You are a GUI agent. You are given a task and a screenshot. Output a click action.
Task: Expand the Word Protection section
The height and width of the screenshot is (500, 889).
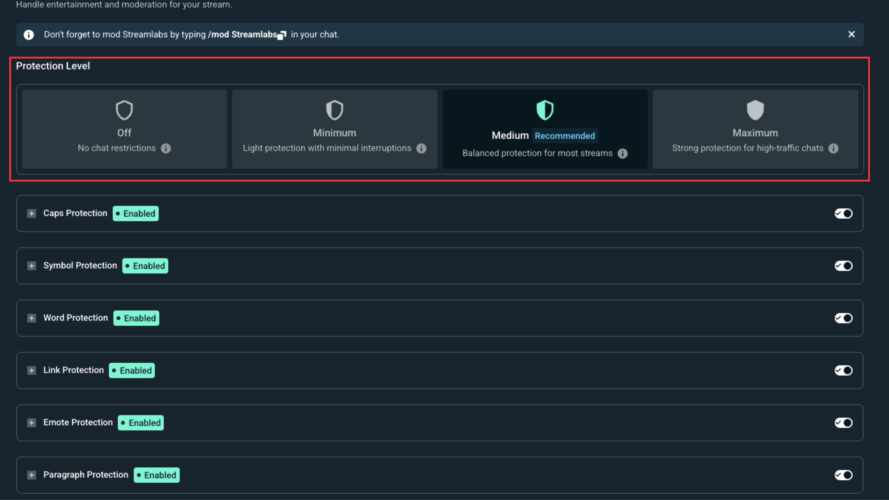(31, 318)
